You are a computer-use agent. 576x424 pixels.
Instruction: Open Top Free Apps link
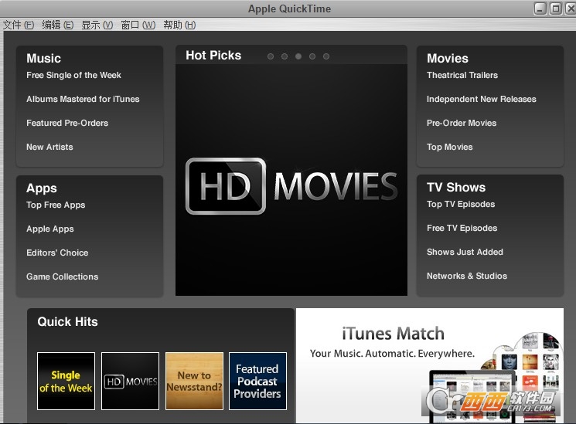56,205
